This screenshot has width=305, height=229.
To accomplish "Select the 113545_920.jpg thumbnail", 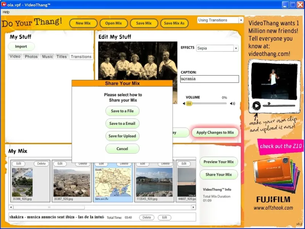I will [154, 182].
